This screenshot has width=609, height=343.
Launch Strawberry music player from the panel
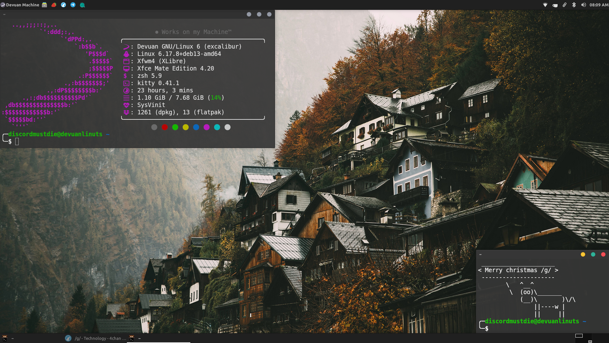pos(54,5)
